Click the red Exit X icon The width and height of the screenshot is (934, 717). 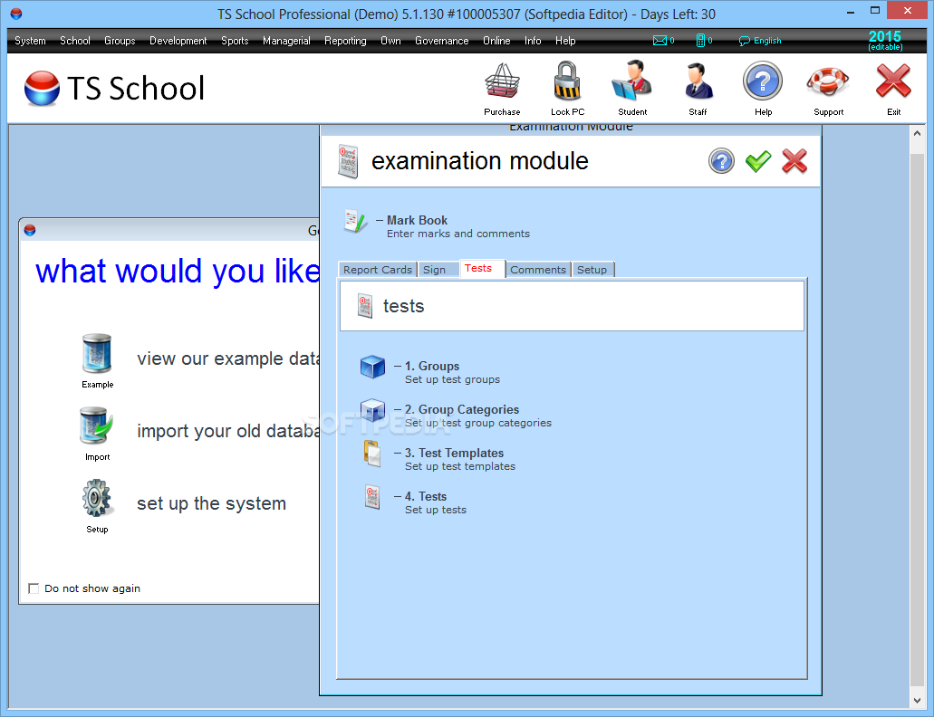click(893, 81)
